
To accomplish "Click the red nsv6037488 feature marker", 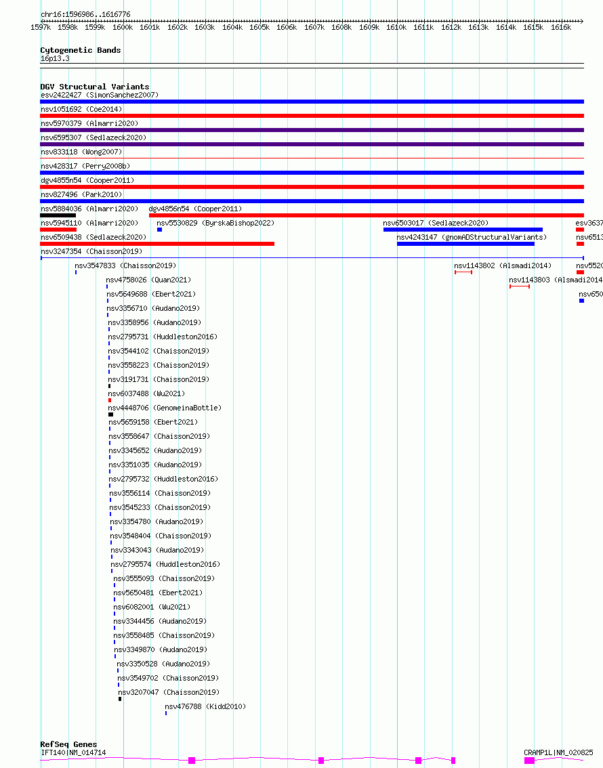I will [110, 400].
